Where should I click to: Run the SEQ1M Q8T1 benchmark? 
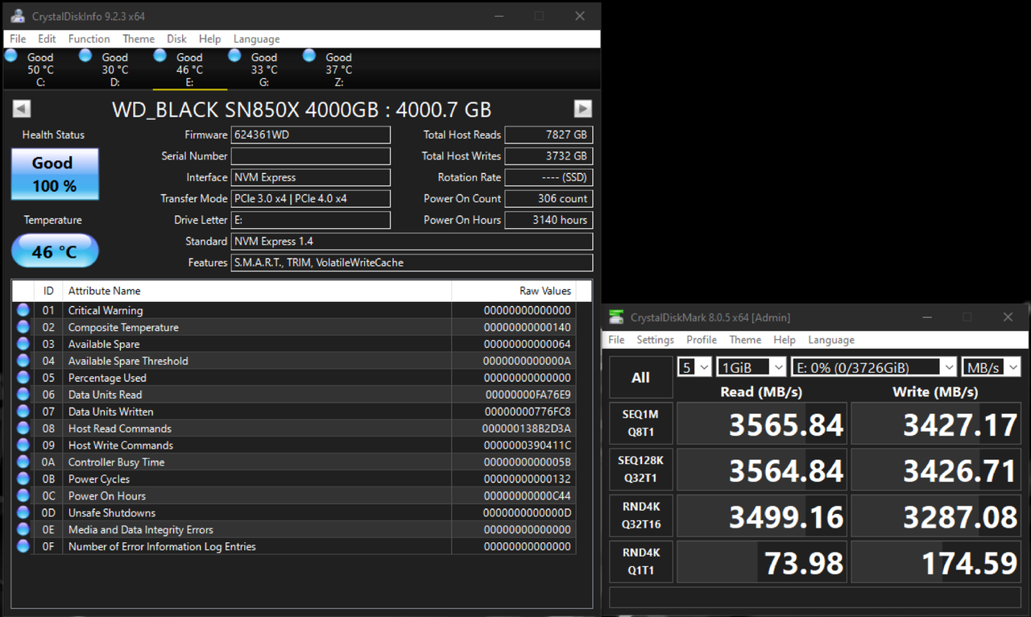click(641, 424)
